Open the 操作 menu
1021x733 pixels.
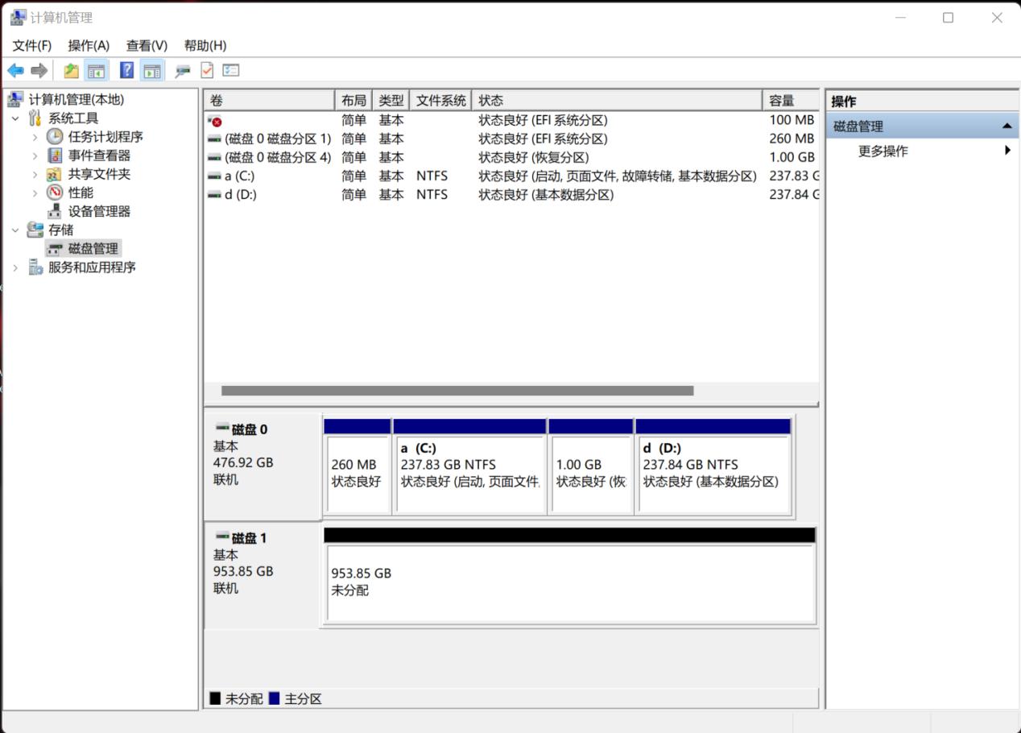click(89, 45)
